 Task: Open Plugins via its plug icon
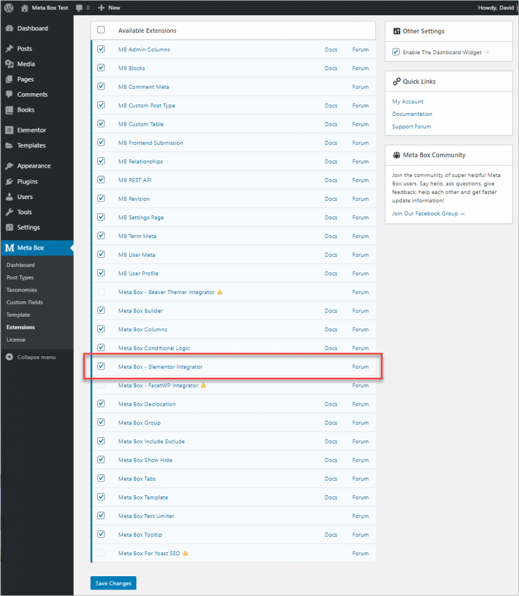pyautogui.click(x=9, y=182)
